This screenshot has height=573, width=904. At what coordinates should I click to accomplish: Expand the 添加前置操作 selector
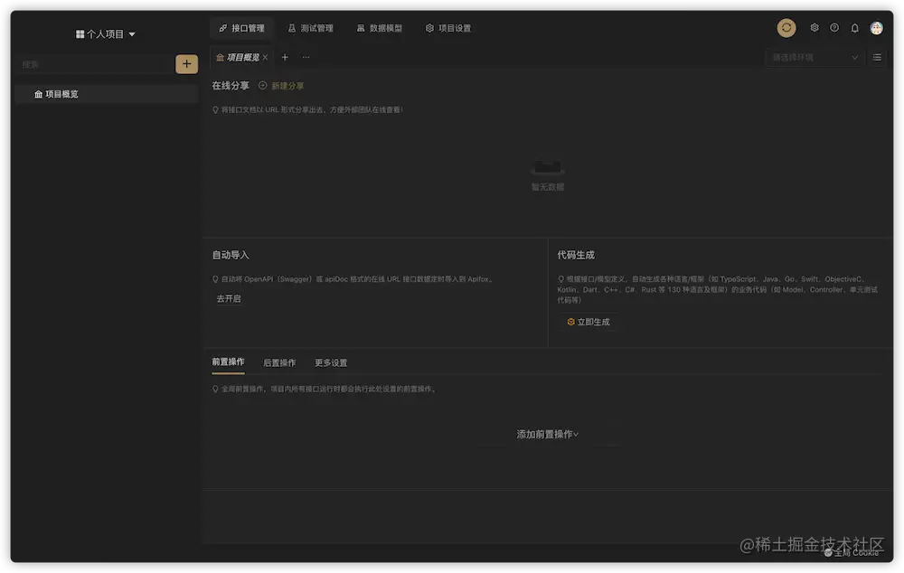tap(545, 434)
